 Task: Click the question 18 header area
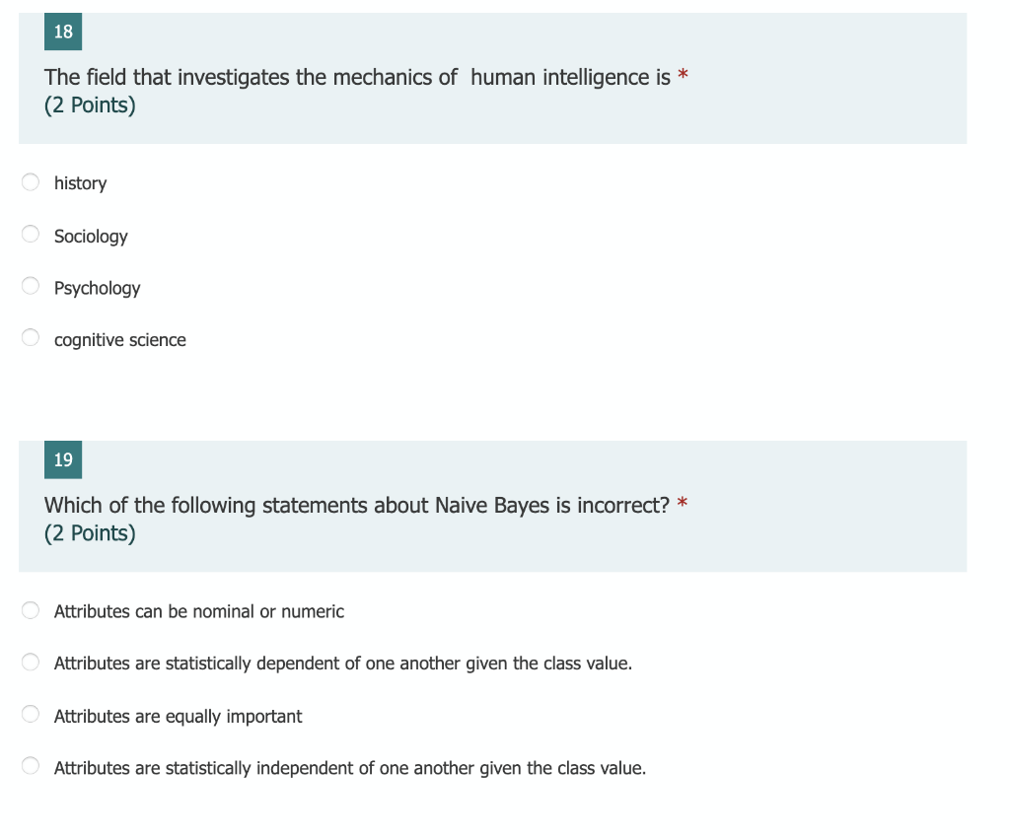tap(493, 77)
